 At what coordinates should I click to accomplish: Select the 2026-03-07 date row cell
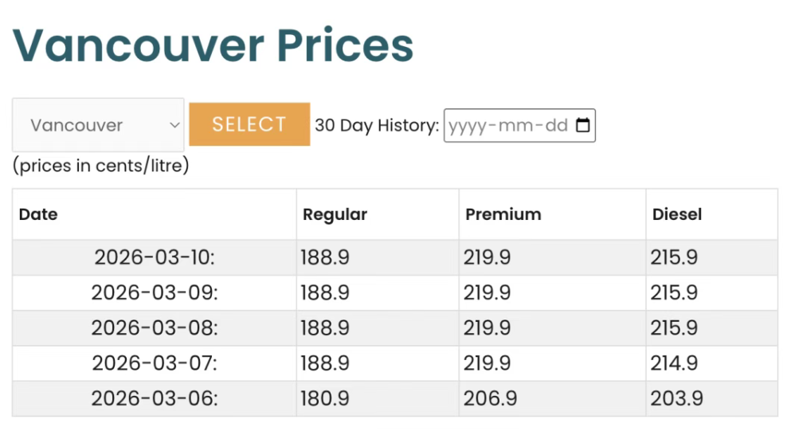click(155, 363)
